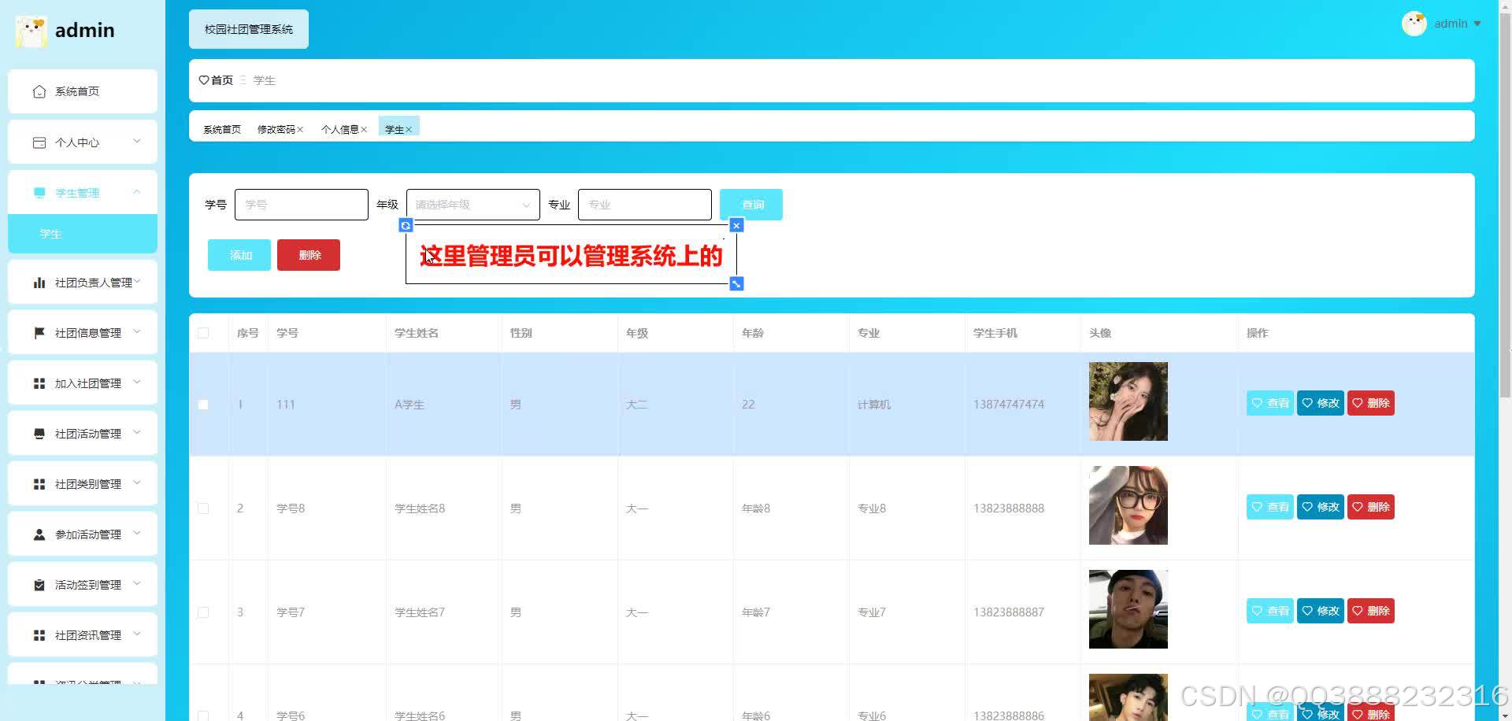Click the person icon beside 参加活动管理
This screenshot has width=1512, height=721.
coord(39,534)
